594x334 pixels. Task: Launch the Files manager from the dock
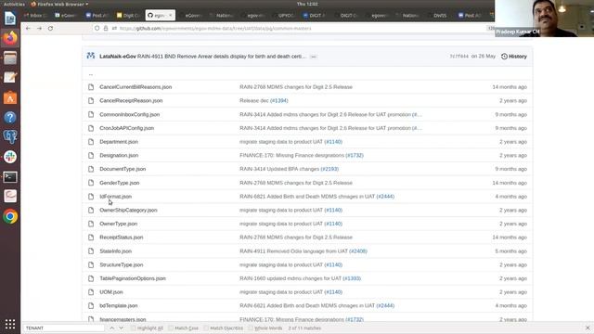click(10, 58)
